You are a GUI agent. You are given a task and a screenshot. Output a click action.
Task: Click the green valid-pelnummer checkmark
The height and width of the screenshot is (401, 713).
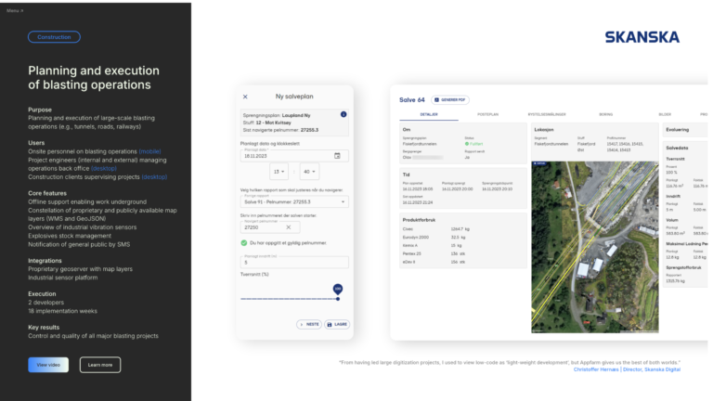click(x=243, y=242)
